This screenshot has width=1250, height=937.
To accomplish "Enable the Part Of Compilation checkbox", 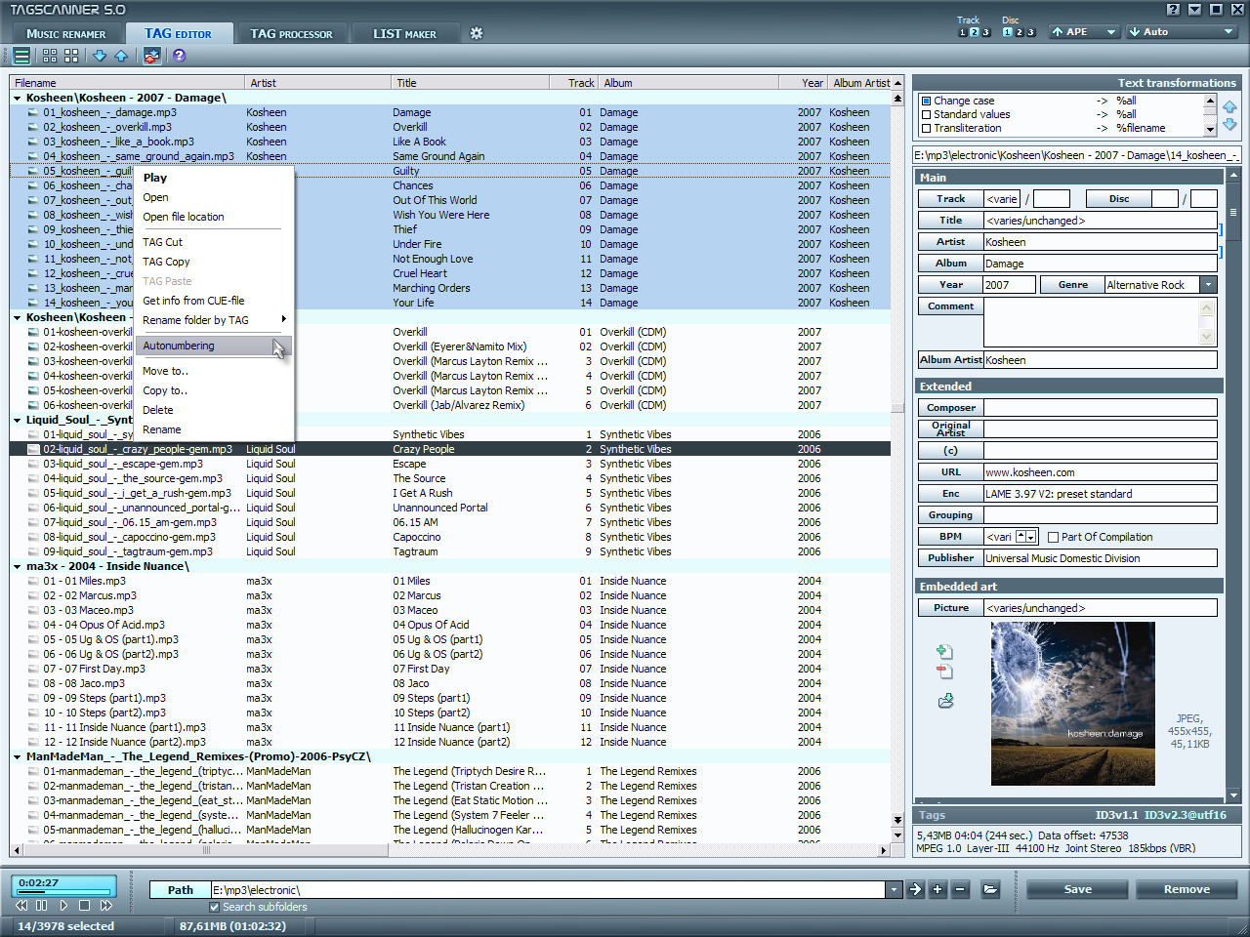I will (x=1053, y=537).
